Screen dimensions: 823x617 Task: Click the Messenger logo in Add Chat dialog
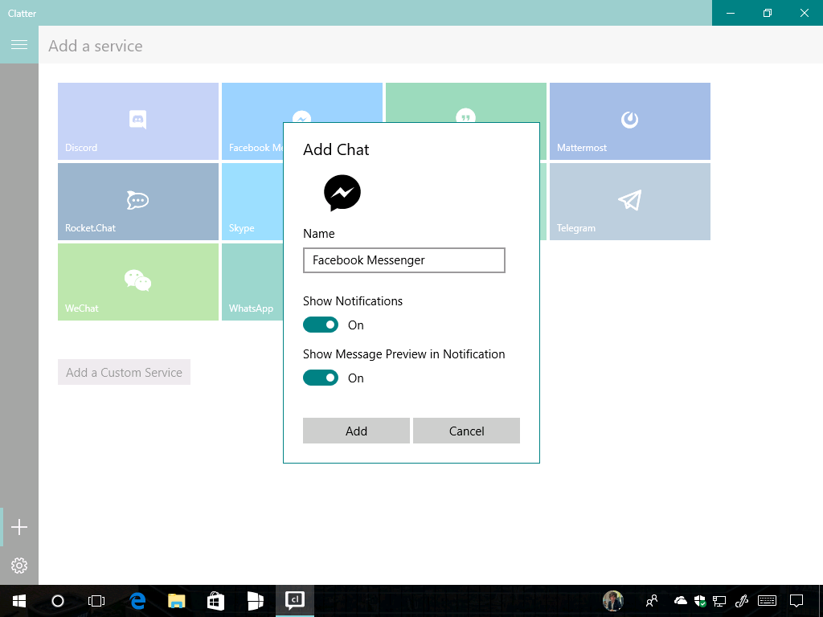coord(342,193)
